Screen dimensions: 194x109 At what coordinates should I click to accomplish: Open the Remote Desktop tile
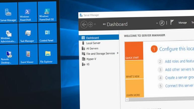(x=9, y=55)
